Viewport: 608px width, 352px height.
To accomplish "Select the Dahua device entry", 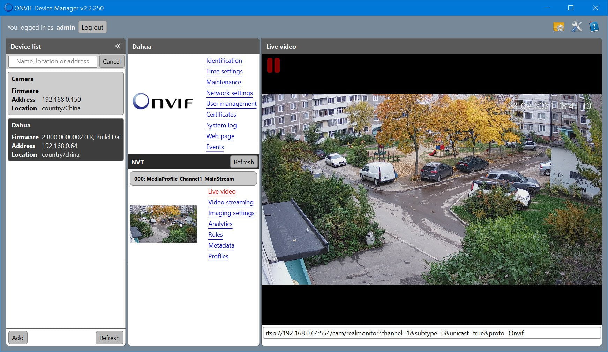I will tap(66, 140).
